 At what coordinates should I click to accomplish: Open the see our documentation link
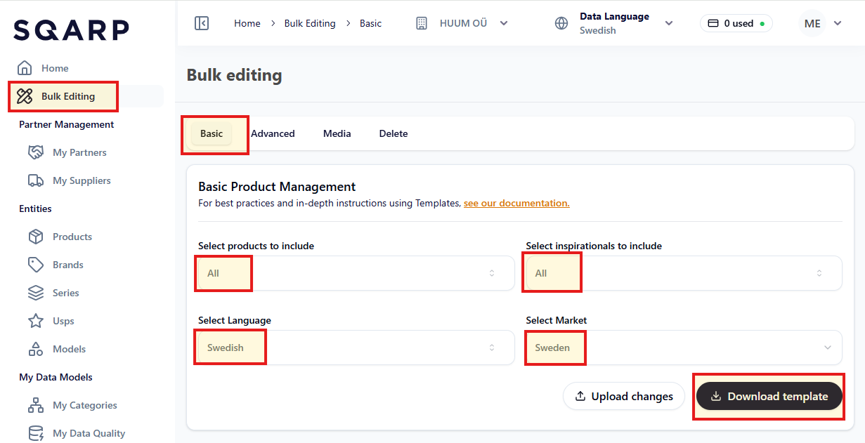516,203
